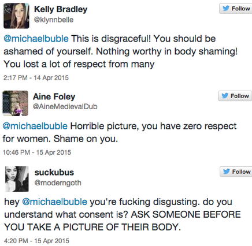Open the @AineMedievalDub handle
This screenshot has width=252, height=246.
click(x=65, y=106)
